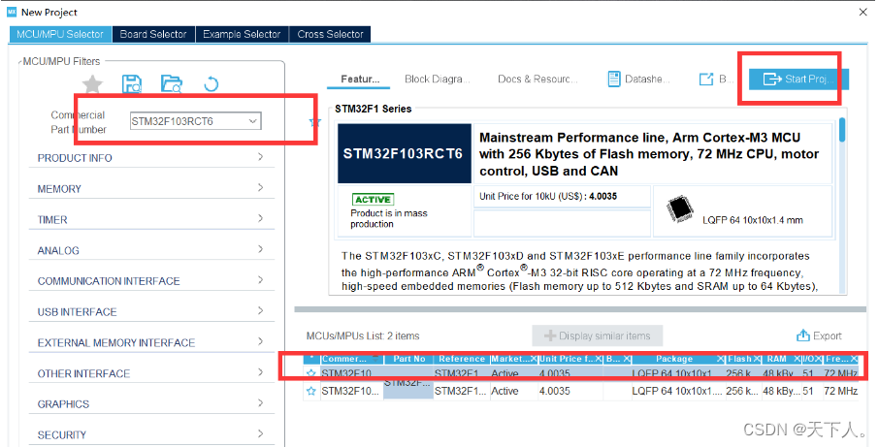Click the Start Project button

[x=798, y=79]
